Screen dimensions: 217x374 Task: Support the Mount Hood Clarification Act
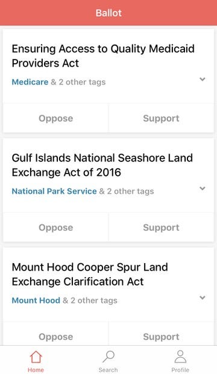[x=161, y=336]
